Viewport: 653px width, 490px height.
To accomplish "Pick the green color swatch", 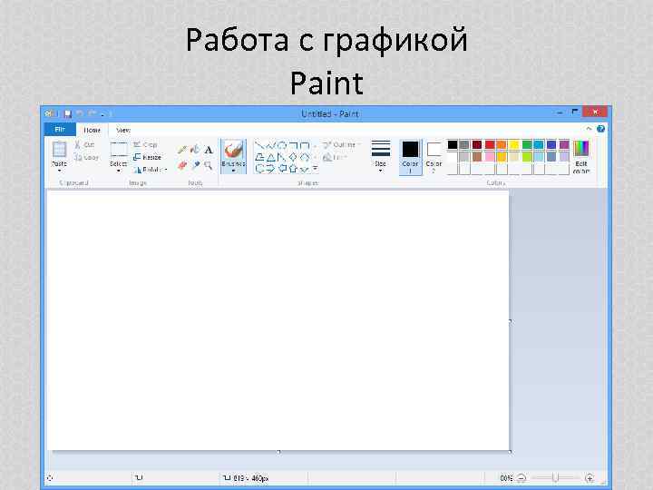I will (x=527, y=144).
